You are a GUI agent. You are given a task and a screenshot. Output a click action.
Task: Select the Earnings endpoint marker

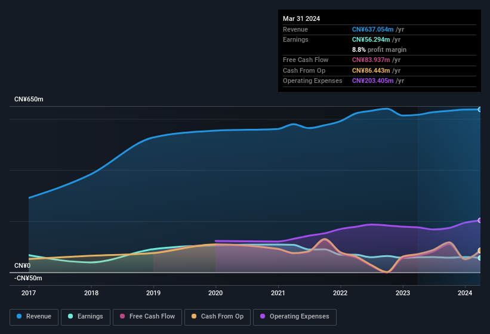[480, 258]
